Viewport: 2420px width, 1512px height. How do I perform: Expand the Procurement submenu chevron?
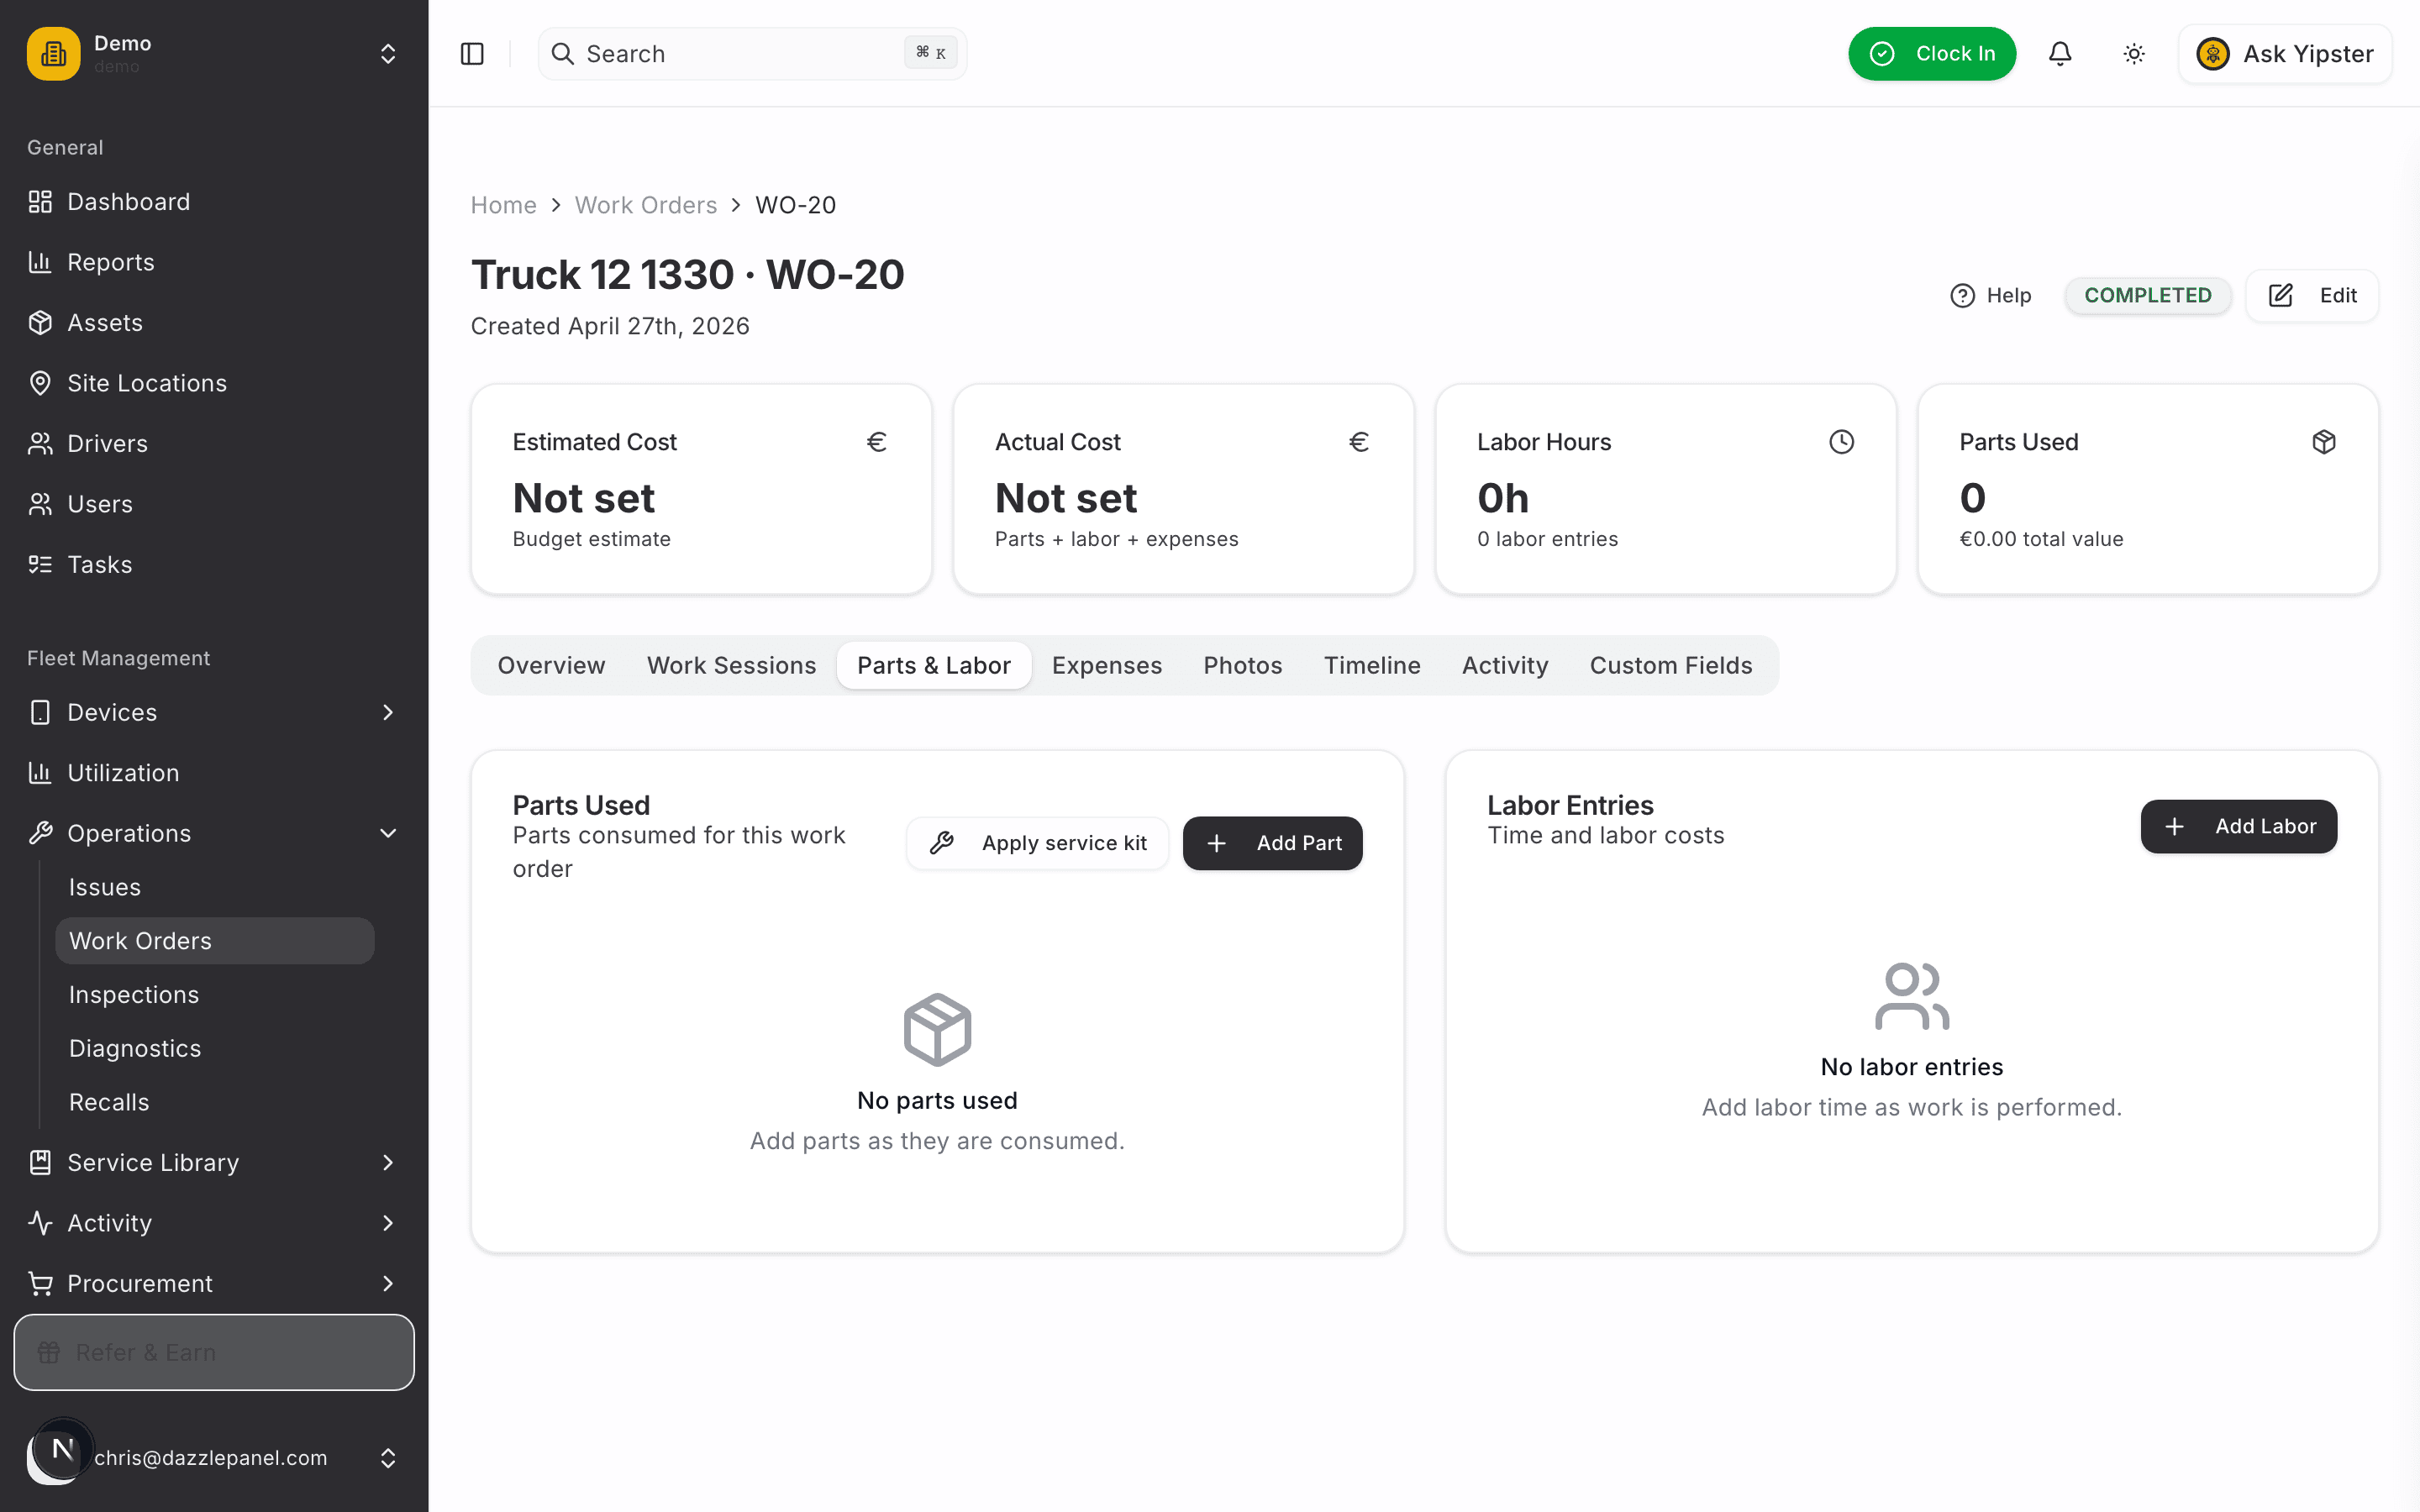(388, 1283)
